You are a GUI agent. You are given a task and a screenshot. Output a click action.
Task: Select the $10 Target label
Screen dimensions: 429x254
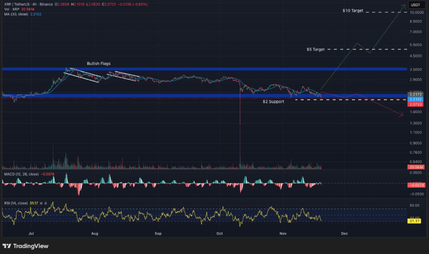tap(352, 11)
